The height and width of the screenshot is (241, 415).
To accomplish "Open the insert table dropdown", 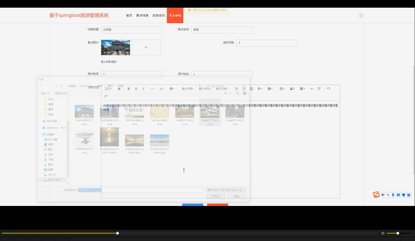I will click(302, 89).
